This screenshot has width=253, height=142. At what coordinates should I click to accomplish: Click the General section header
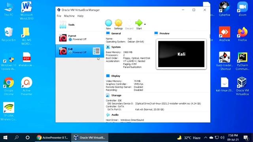(x=116, y=34)
